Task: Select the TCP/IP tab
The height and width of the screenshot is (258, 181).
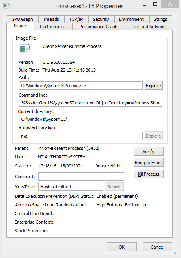Action: pos(76,19)
